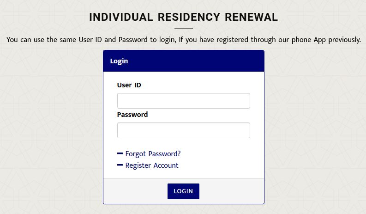366x214 pixels.
Task: Focus the Password input field
Action: point(184,130)
